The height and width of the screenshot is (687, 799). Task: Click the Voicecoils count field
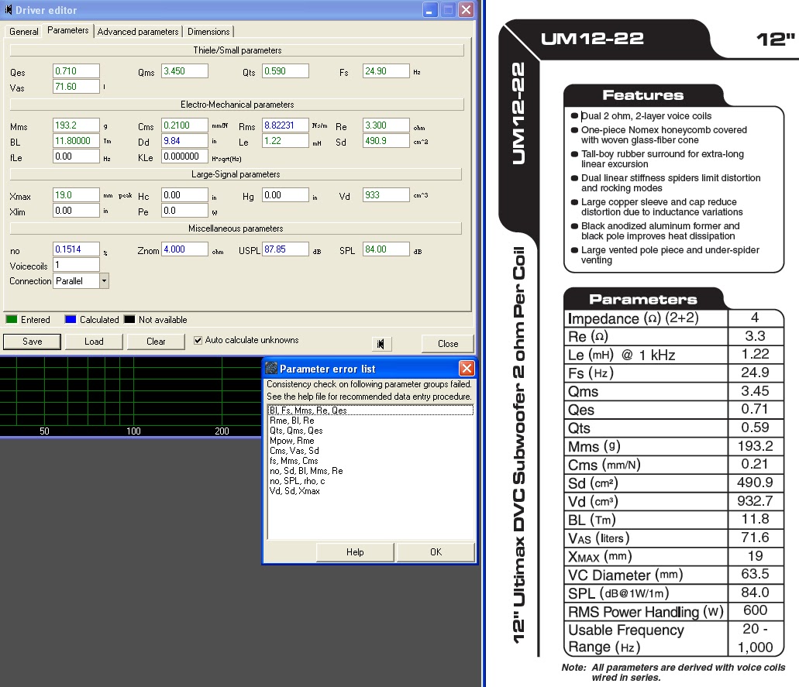point(76,264)
